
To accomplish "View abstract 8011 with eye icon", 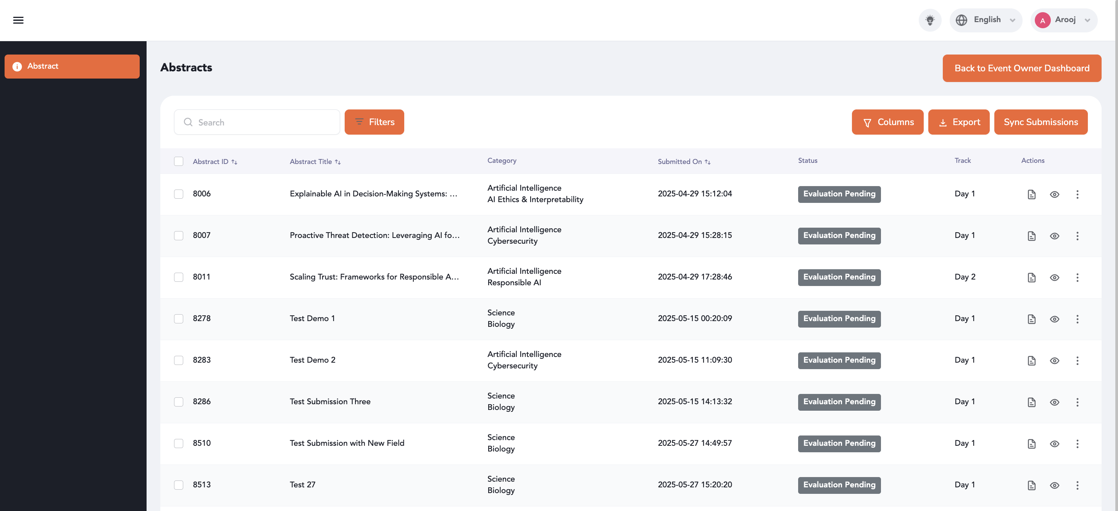I will (x=1054, y=278).
